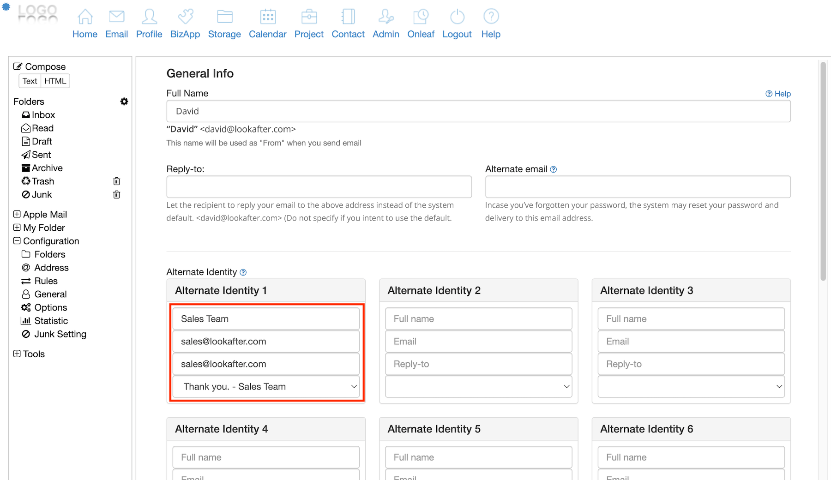This screenshot has height=480, width=831.
Task: Select HTML compose mode
Action: point(55,81)
